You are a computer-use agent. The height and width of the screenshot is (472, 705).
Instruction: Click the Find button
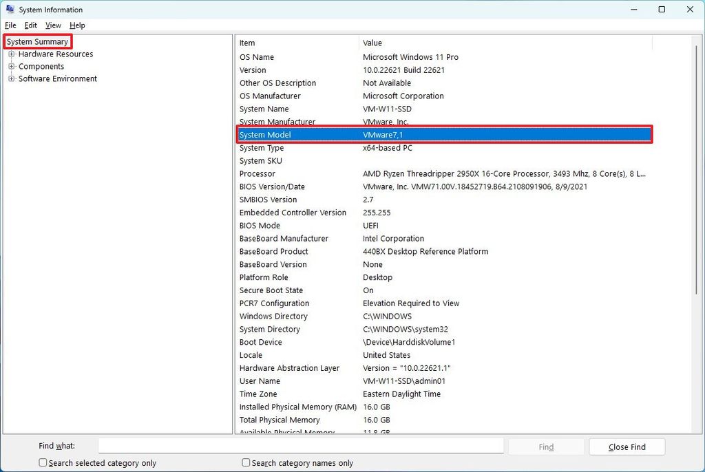coord(545,446)
